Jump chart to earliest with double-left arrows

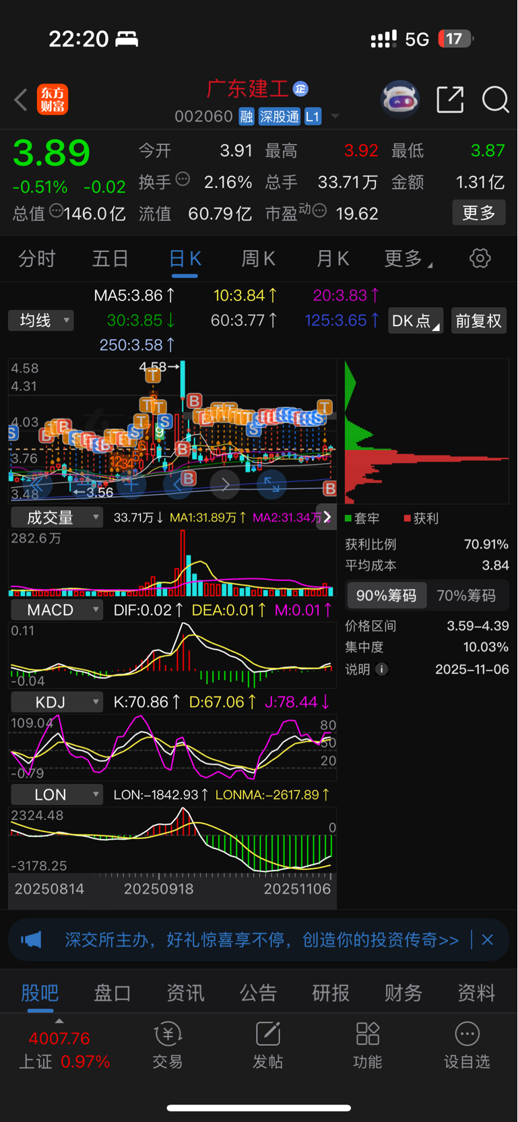[x=37, y=484]
